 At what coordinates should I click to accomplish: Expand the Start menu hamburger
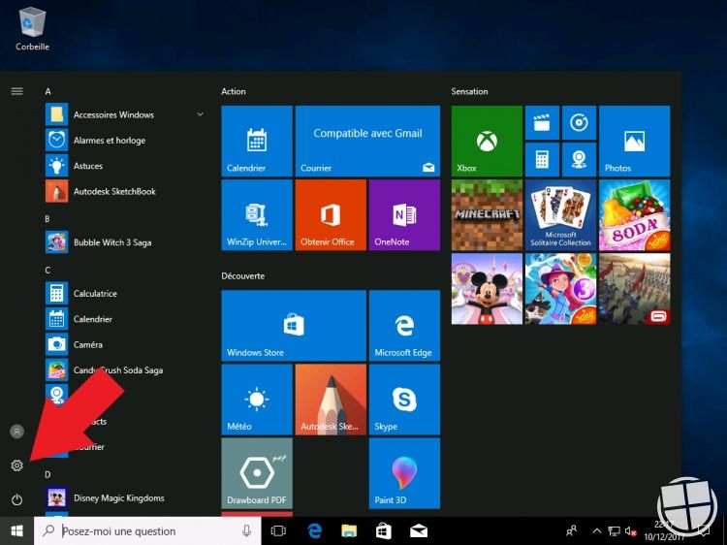click(16, 91)
